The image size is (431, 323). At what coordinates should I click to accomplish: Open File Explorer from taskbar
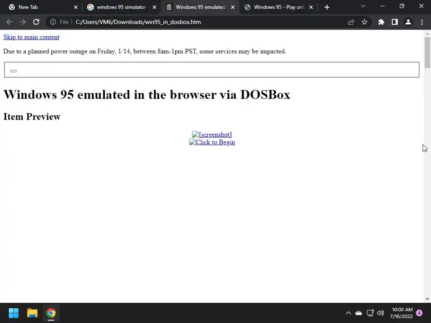tap(32, 313)
